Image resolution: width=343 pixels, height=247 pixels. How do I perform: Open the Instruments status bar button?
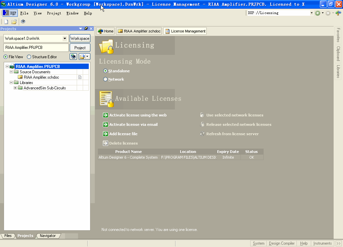[x=323, y=243]
